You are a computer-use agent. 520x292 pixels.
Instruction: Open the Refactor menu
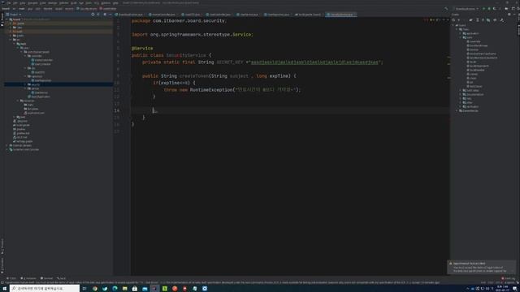(63, 2)
